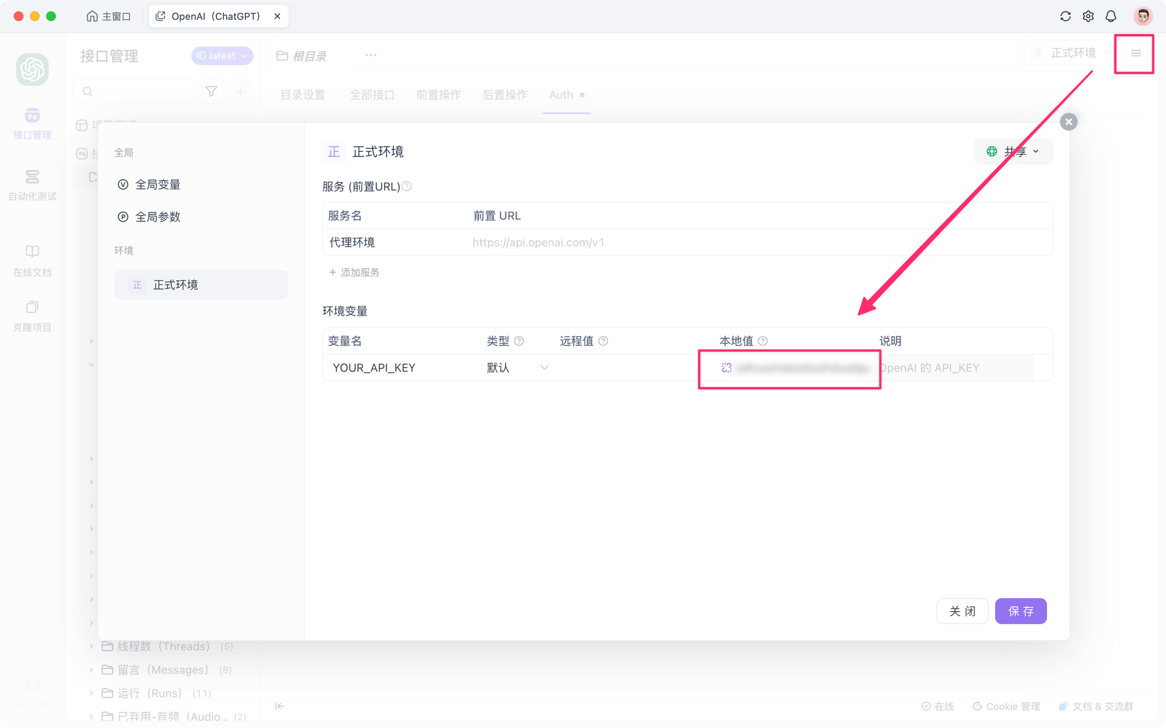
Task: Expand the 已弃用-音频 (Audio folder
Action: click(x=91, y=716)
